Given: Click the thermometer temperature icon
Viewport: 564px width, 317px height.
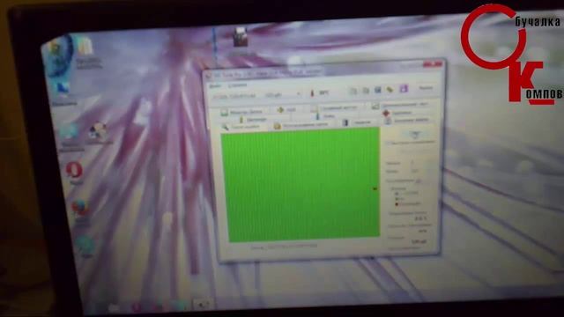Looking at the screenshot, I should point(312,93).
